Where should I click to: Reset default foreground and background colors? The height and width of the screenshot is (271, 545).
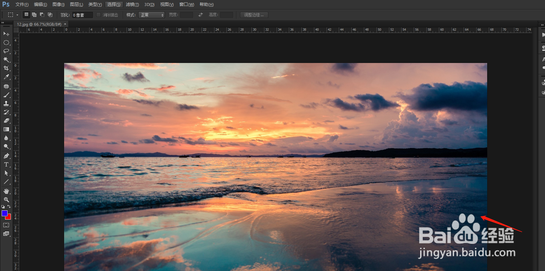point(3,207)
